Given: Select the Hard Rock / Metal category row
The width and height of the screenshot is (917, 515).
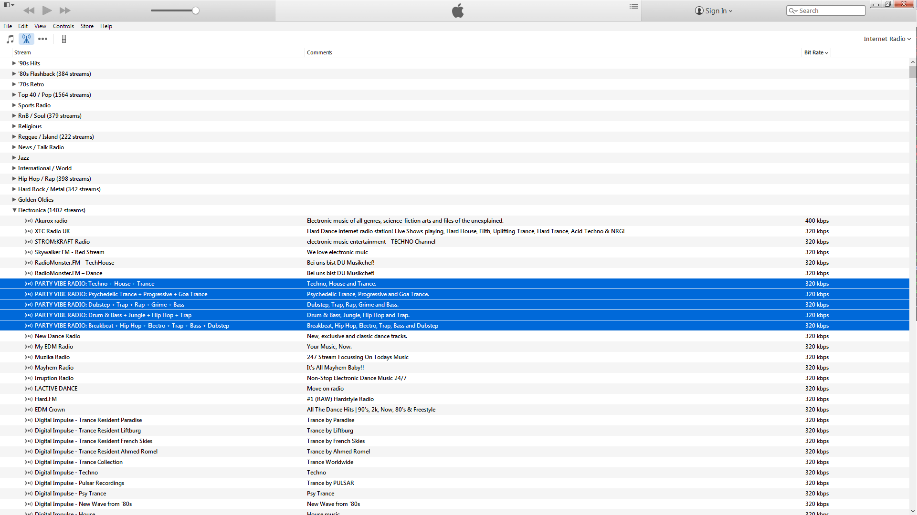Looking at the screenshot, I should click(454, 189).
